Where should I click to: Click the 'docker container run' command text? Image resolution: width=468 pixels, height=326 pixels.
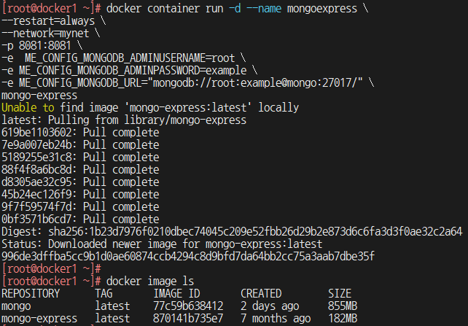pos(165,8)
